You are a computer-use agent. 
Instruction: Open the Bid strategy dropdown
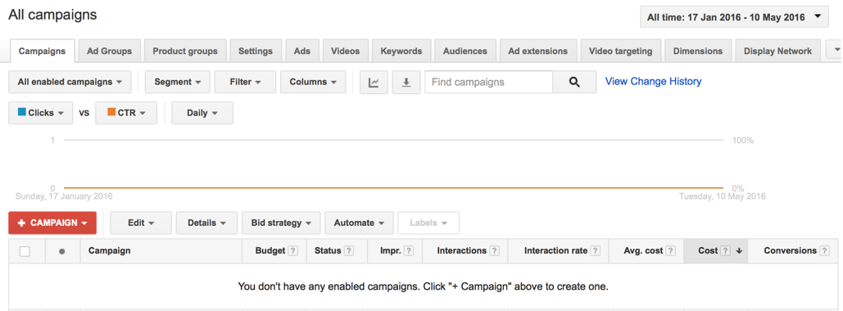(x=281, y=223)
